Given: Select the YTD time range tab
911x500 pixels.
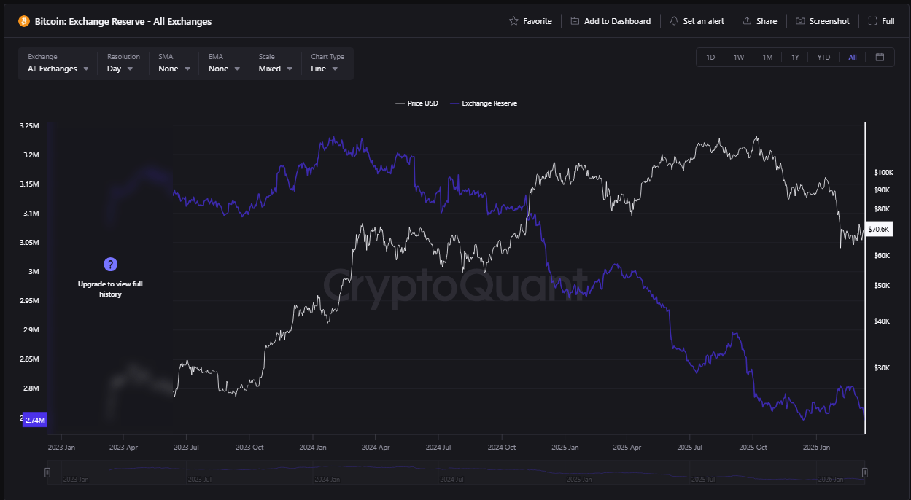Looking at the screenshot, I should [823, 56].
